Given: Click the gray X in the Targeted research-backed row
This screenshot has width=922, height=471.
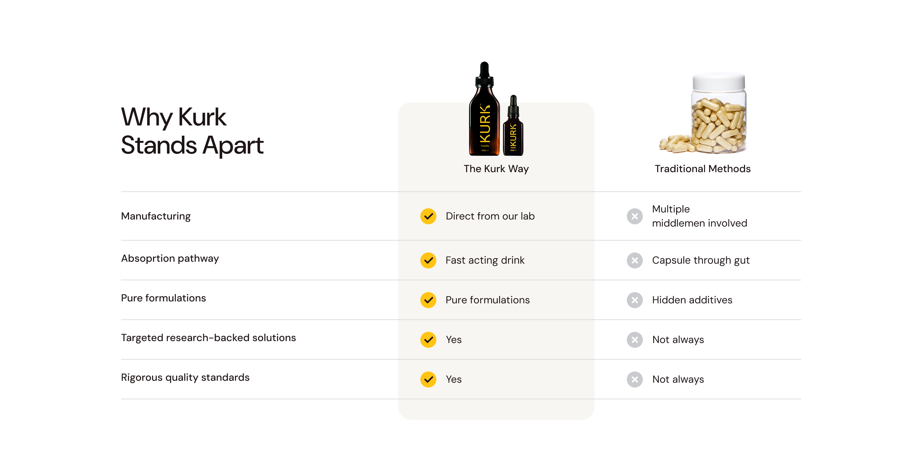Looking at the screenshot, I should (635, 340).
